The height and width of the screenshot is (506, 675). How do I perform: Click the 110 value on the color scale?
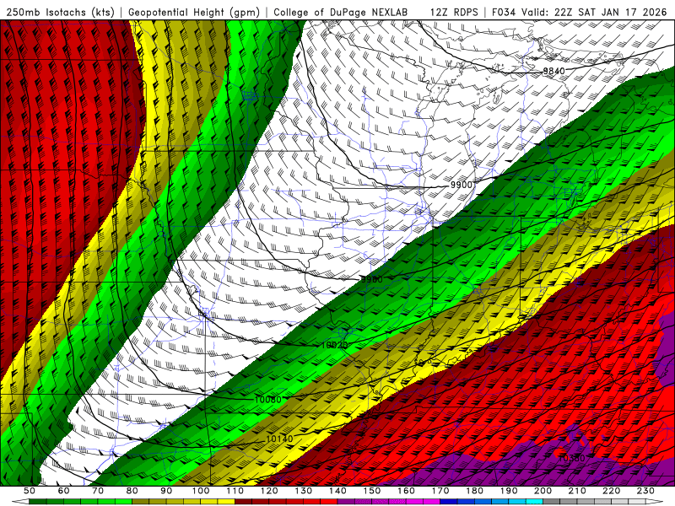(x=235, y=491)
